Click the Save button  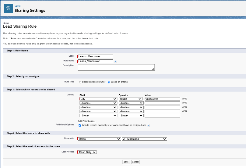[x=126, y=162]
